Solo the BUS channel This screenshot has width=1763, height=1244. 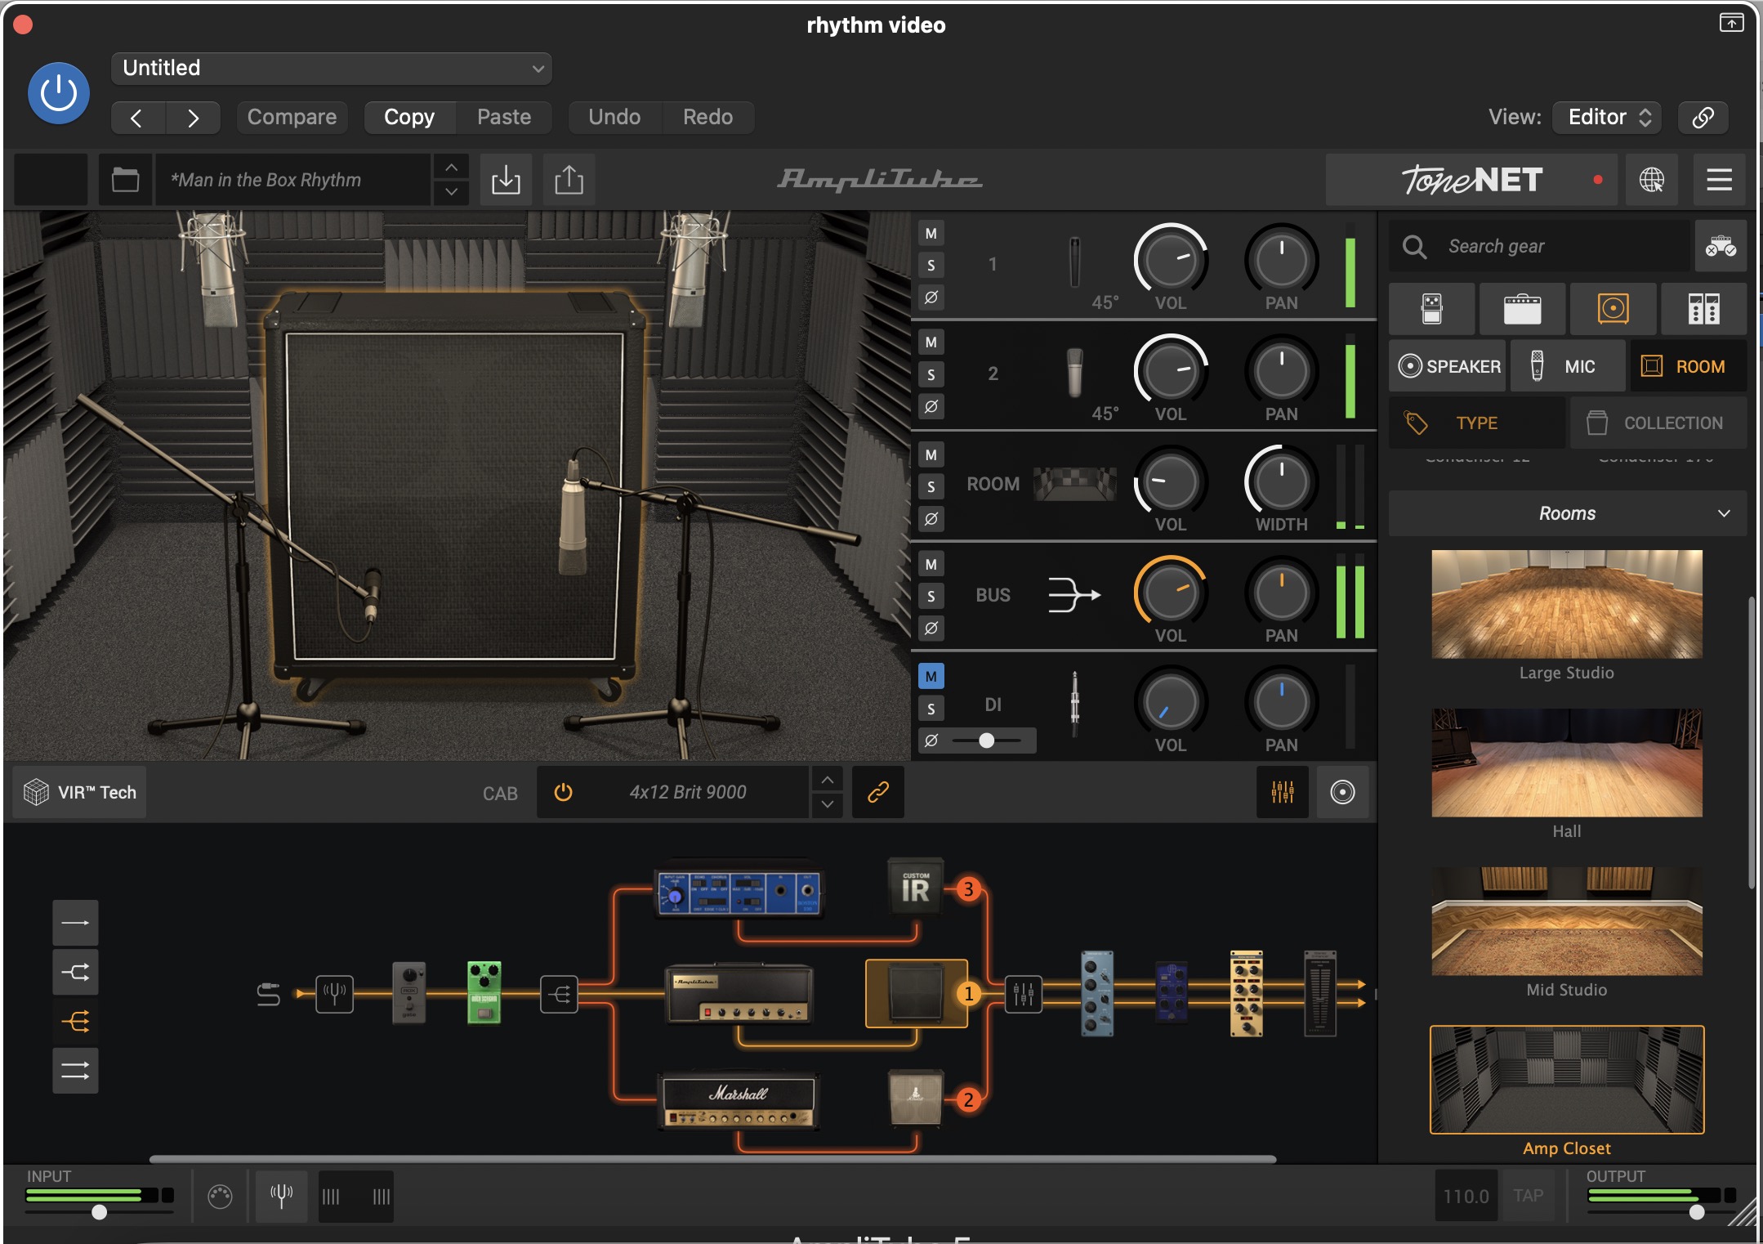tap(931, 596)
